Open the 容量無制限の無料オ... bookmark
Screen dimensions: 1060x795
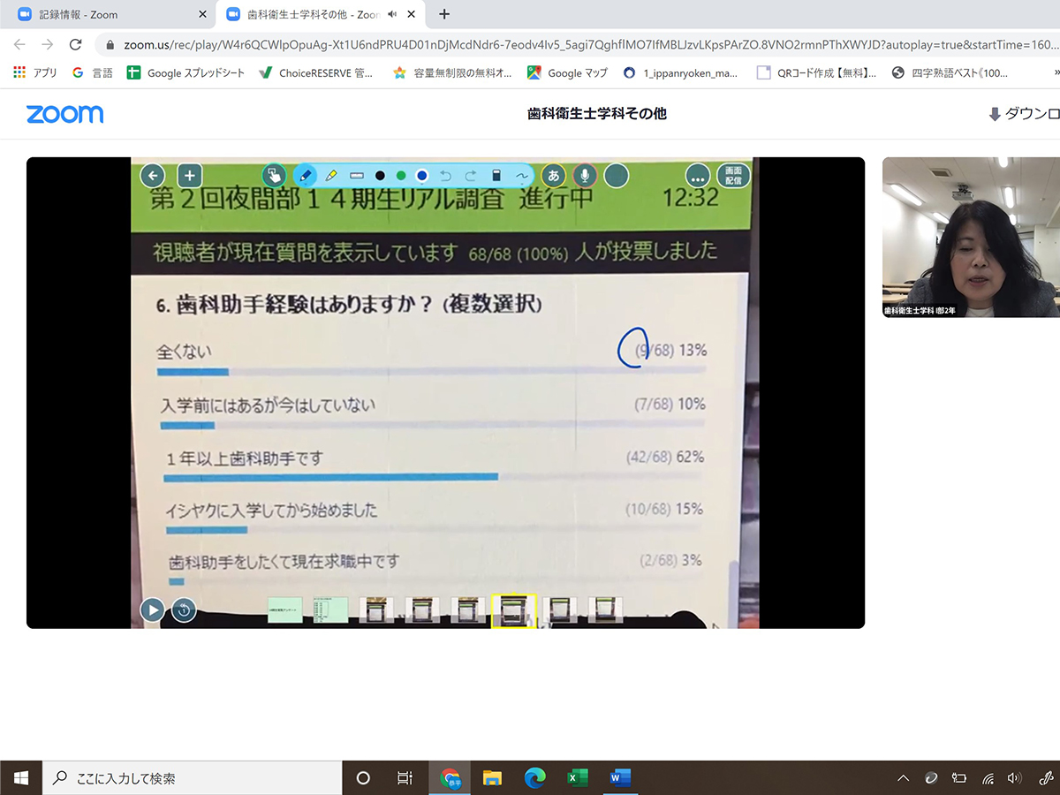452,73
